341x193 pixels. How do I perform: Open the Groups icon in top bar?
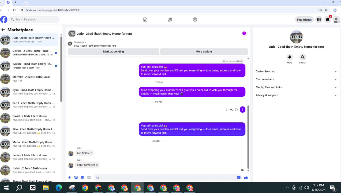195,20
